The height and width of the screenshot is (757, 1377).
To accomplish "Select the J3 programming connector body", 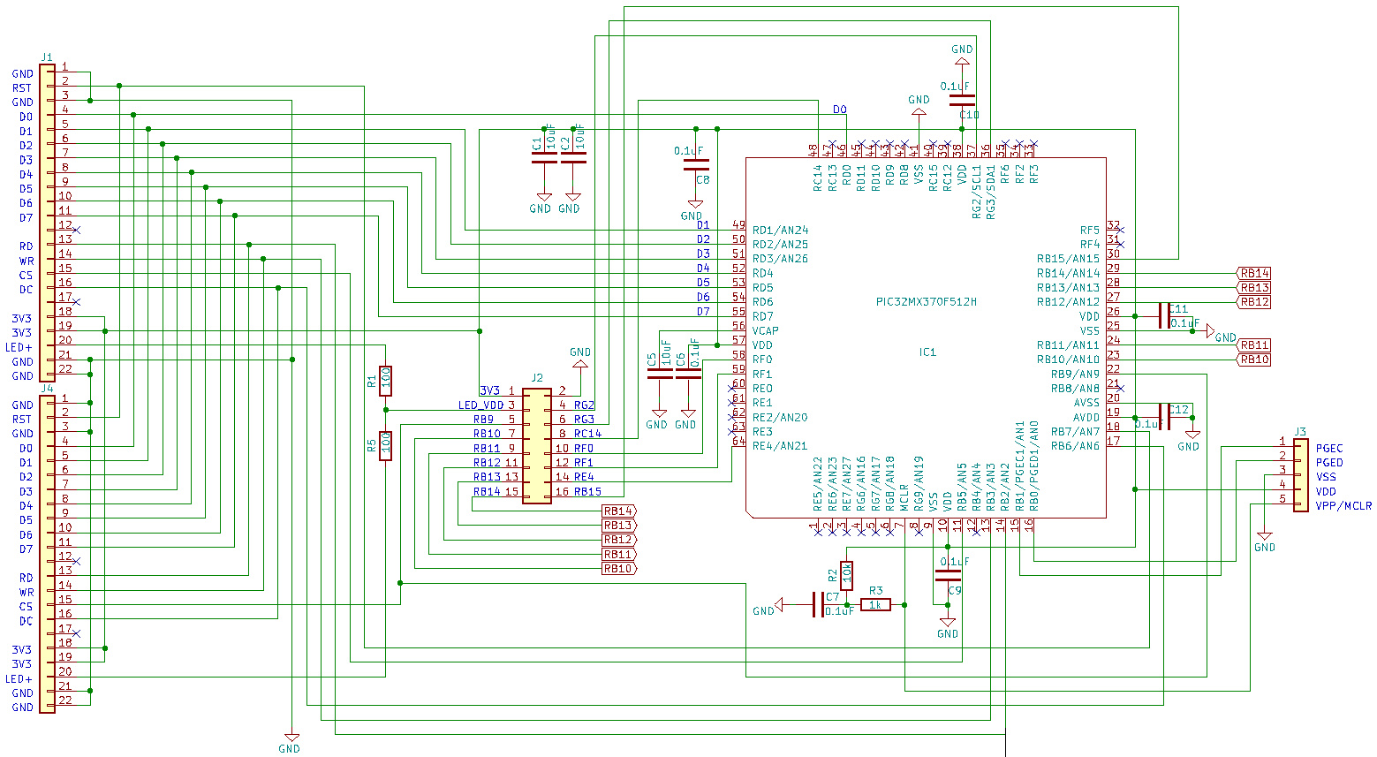I will (1300, 475).
